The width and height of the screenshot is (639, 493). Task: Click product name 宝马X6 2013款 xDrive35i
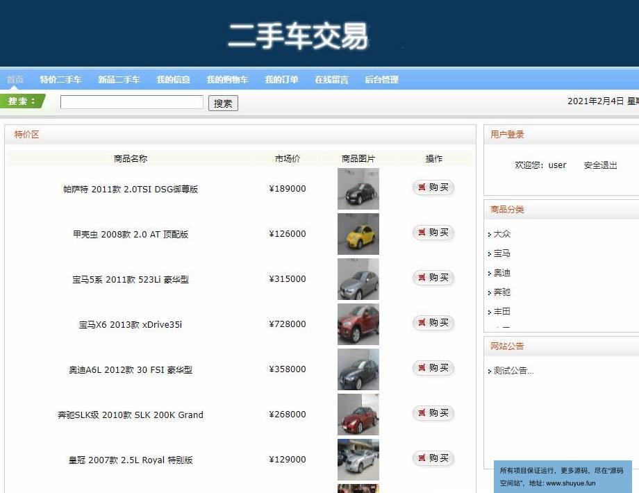[131, 325]
